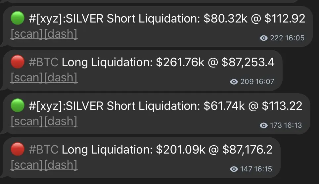Image resolution: width=319 pixels, height=184 pixels.
Task: Click the red circle on the $201.09k BTC message
Action: [18, 149]
